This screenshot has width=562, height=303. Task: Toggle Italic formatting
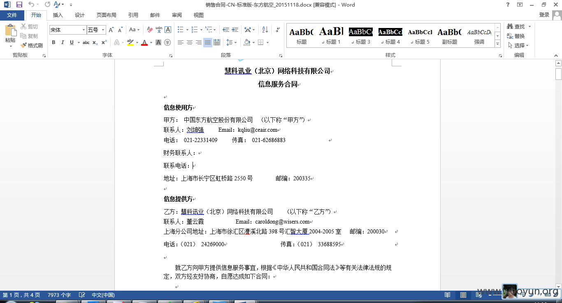[x=63, y=42]
